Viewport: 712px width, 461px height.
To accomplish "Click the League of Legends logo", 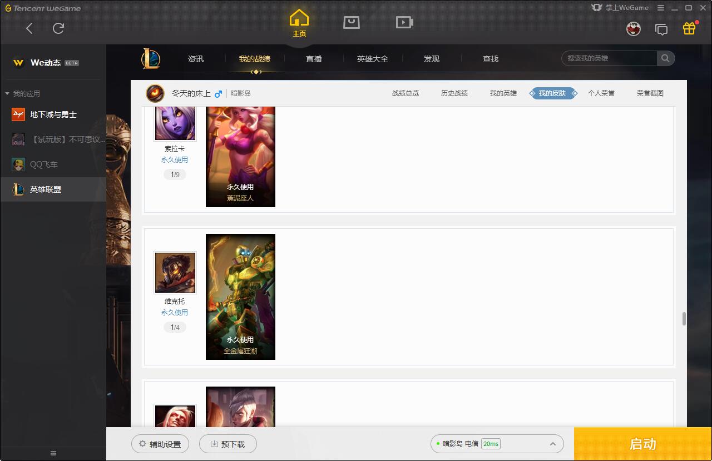I will [x=151, y=58].
